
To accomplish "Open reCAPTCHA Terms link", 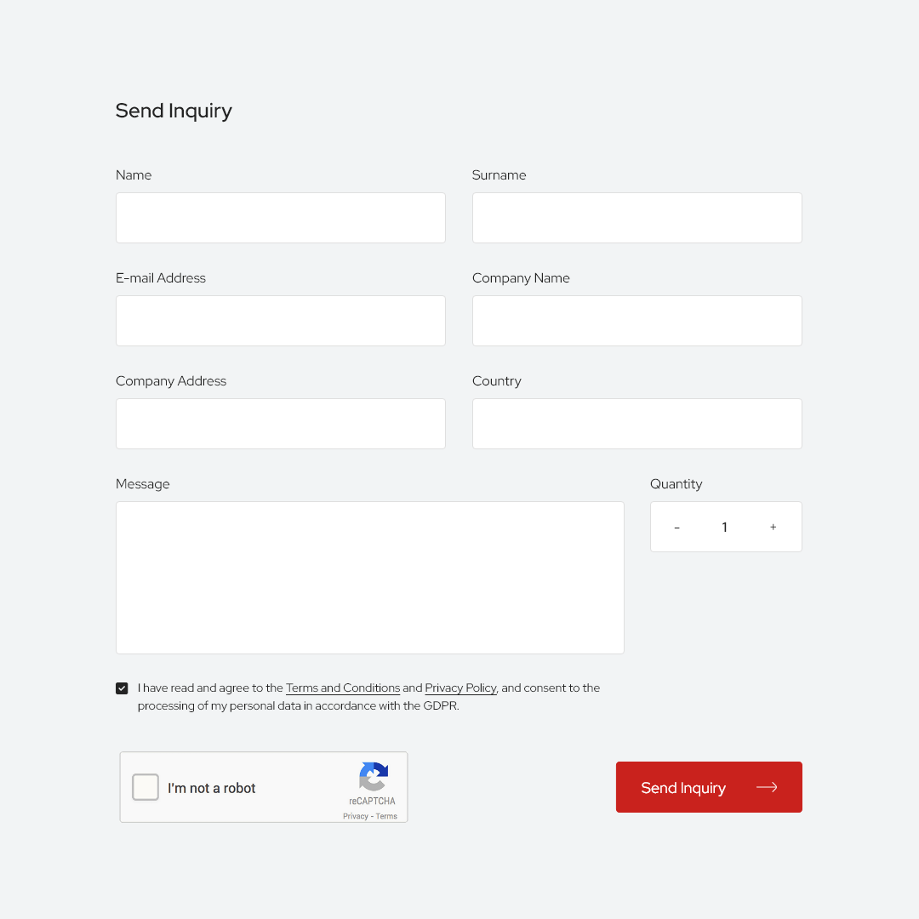I will (x=387, y=816).
